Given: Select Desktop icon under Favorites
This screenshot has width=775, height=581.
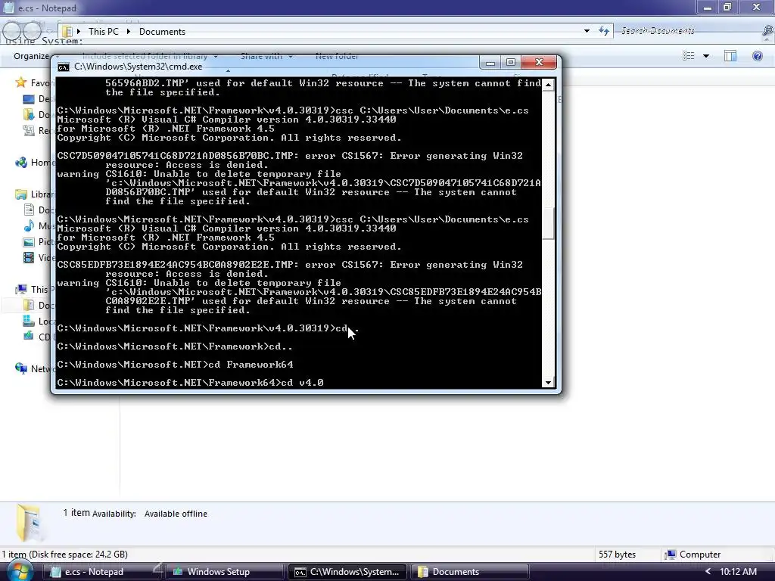Looking at the screenshot, I should coord(29,99).
